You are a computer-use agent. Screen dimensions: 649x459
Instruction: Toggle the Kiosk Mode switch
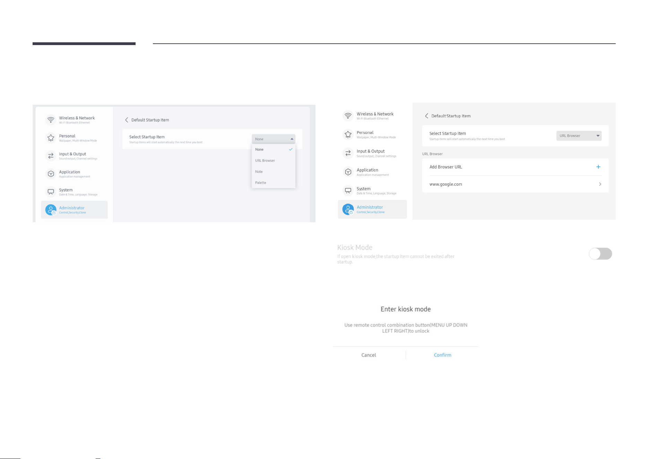coord(600,253)
